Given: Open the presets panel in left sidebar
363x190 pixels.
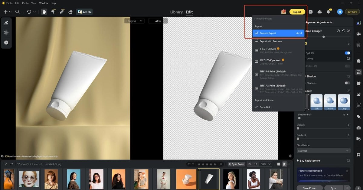Looking at the screenshot, I should (6, 23).
